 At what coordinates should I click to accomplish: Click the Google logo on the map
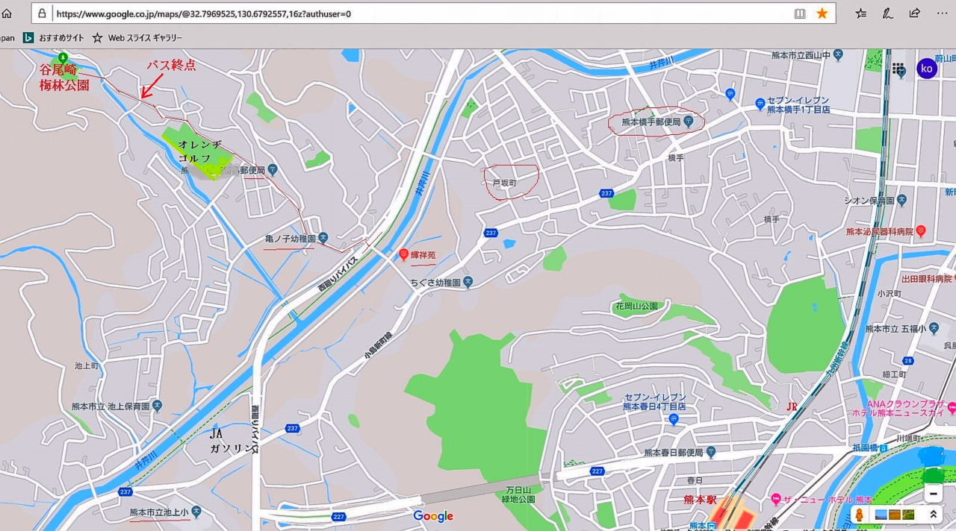click(x=433, y=516)
